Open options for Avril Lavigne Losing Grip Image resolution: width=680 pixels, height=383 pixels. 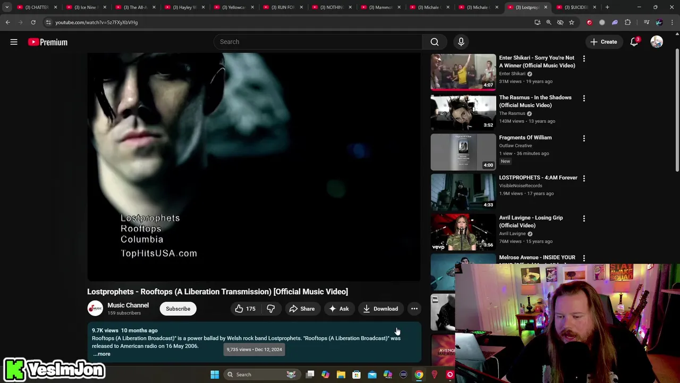[584, 218]
